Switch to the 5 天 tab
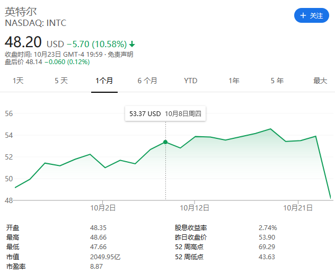The width and height of the screenshot is (335, 273). [x=61, y=81]
